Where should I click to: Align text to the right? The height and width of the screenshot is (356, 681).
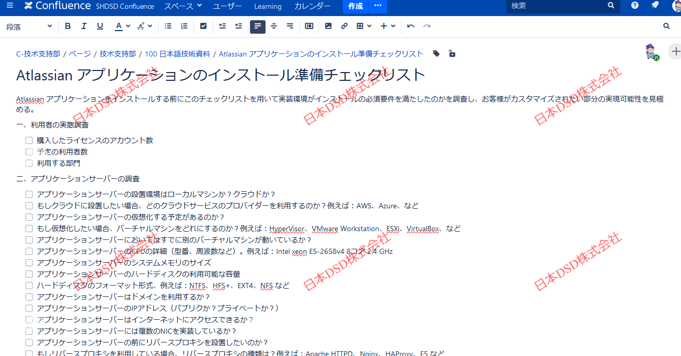290,26
